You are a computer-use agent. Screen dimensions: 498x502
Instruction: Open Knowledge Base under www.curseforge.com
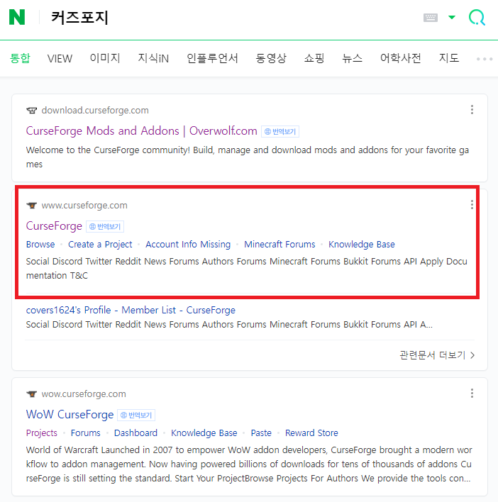coord(362,245)
